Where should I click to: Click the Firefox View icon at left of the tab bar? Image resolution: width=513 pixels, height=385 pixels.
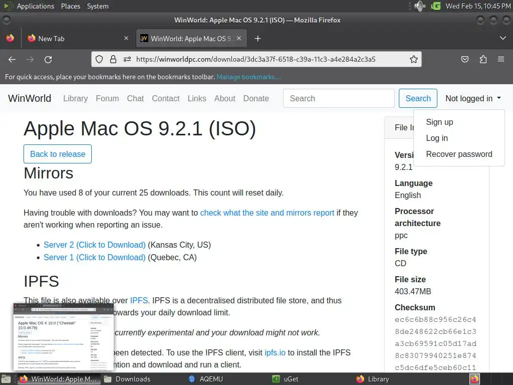click(10, 38)
